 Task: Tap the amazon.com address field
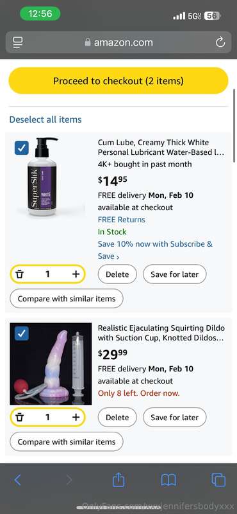(x=118, y=42)
